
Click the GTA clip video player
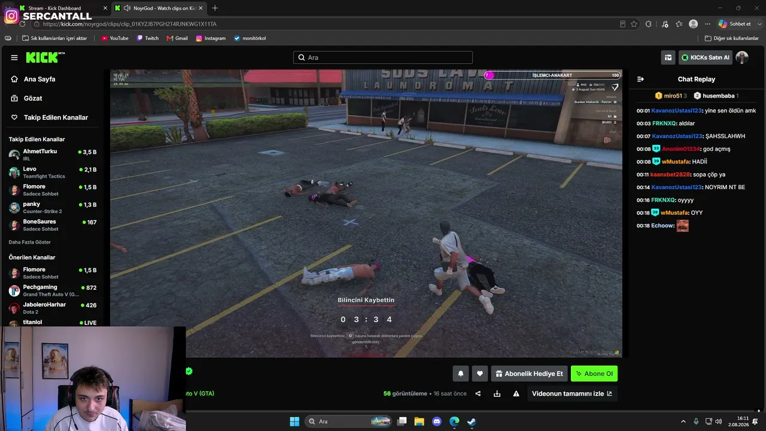(x=366, y=214)
